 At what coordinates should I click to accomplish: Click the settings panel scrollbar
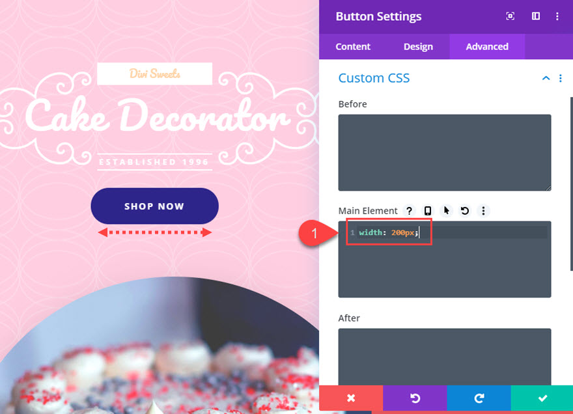(x=571, y=184)
